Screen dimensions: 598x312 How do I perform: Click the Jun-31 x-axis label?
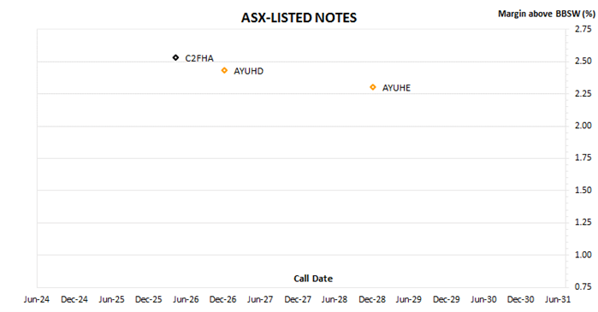(558, 299)
